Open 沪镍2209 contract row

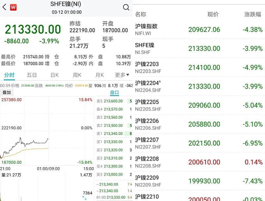pyautogui.click(x=199, y=181)
